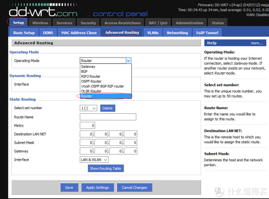269x199 pixels.
Task: Open Access Restrictions tab
Action: (x=122, y=23)
